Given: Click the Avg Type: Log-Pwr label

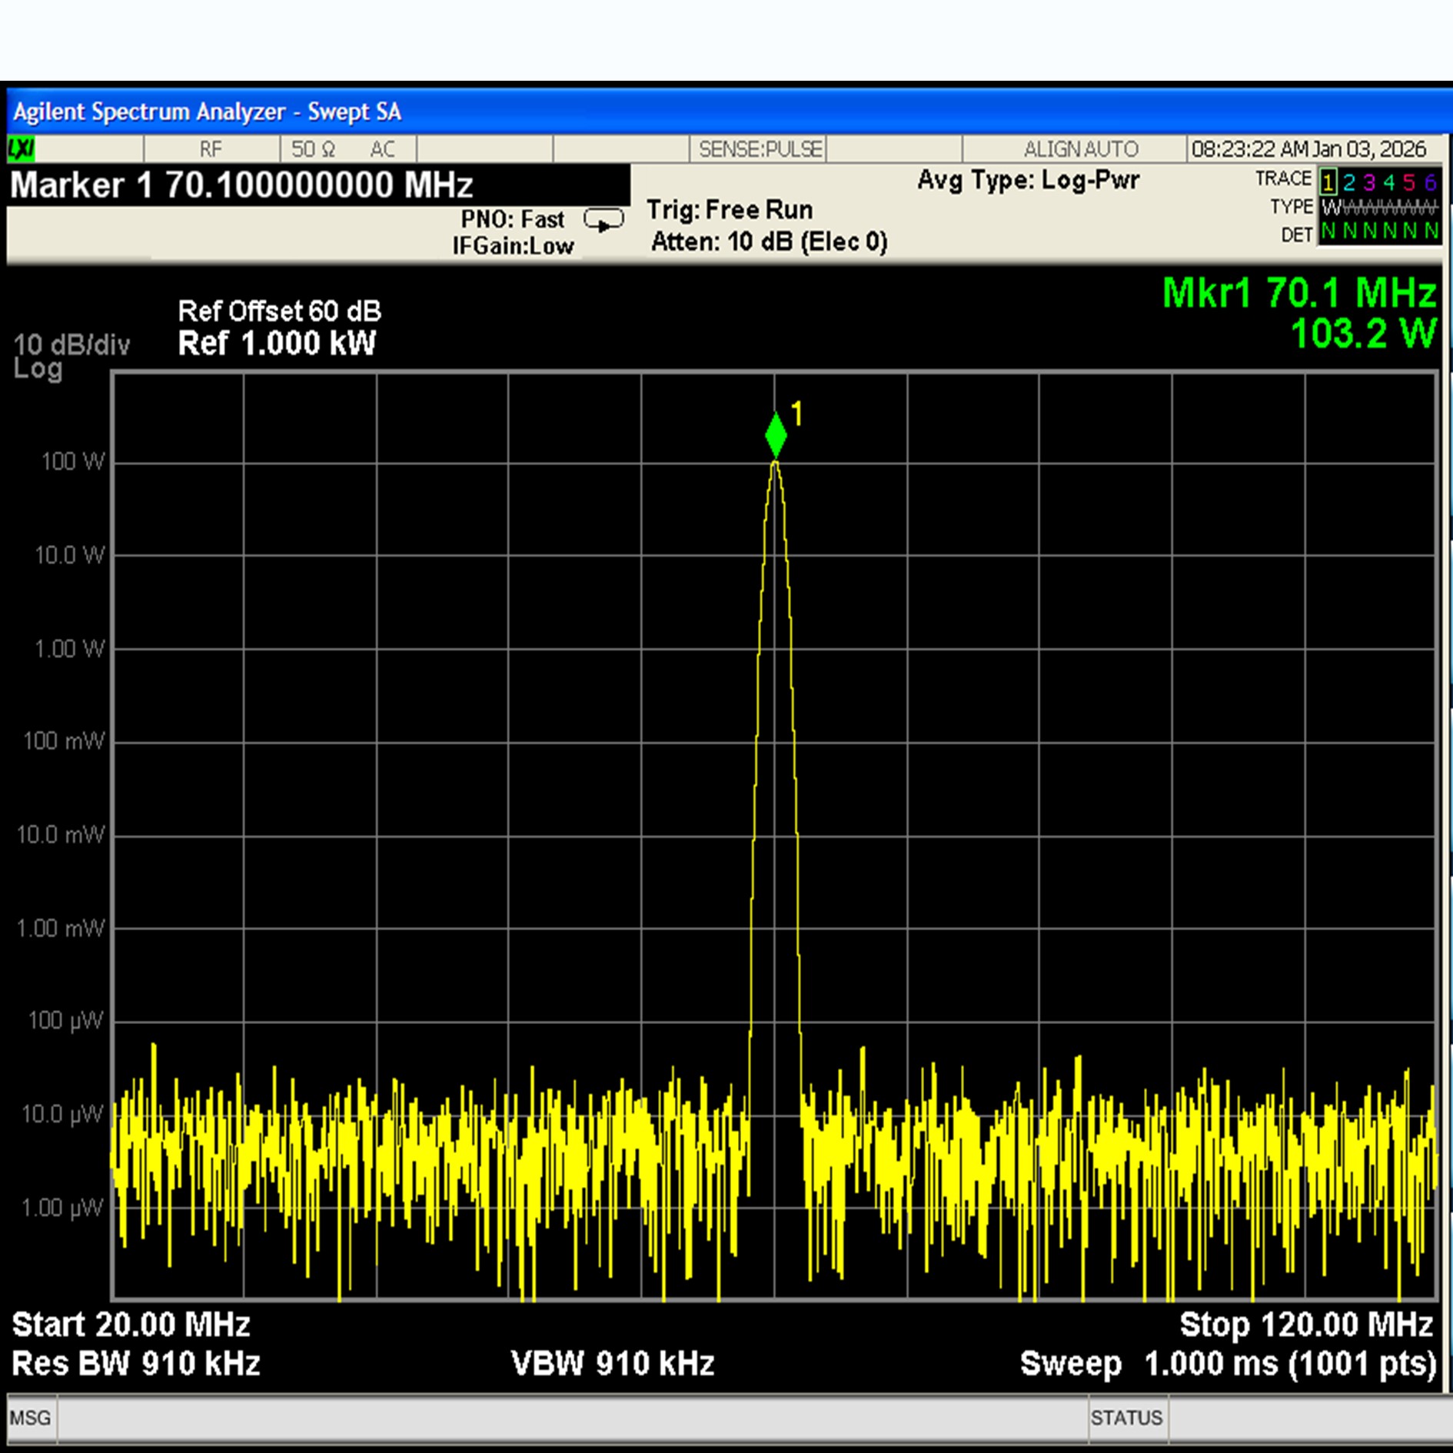Looking at the screenshot, I should point(1028,181).
